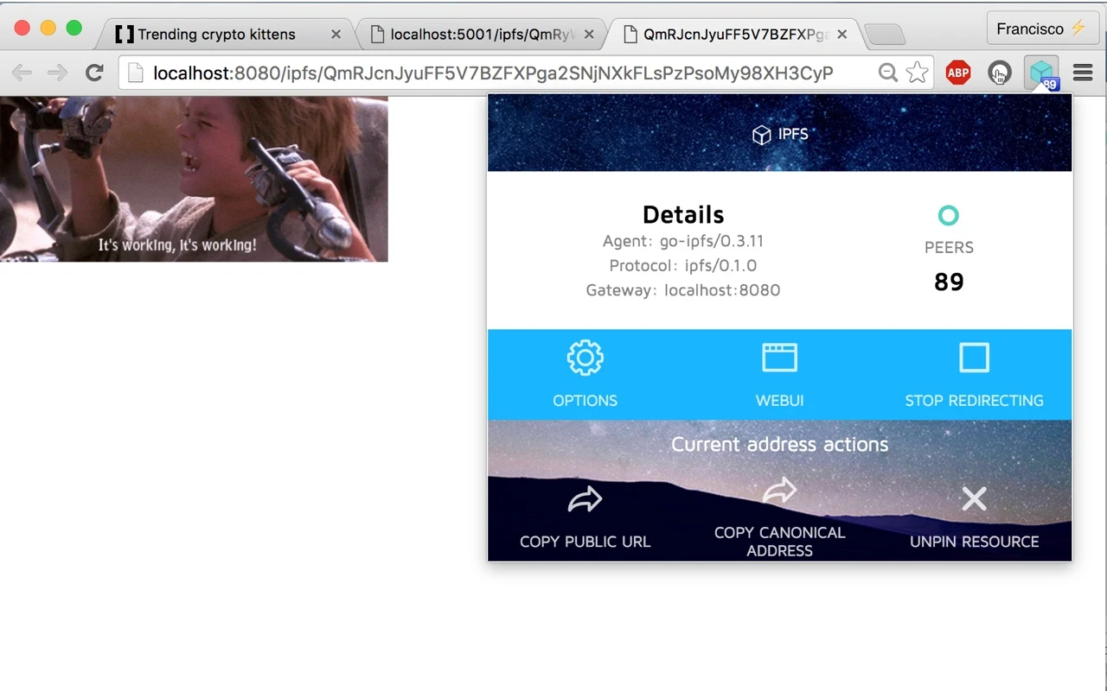
Task: Click the "It's working" meme image
Action: (194, 179)
